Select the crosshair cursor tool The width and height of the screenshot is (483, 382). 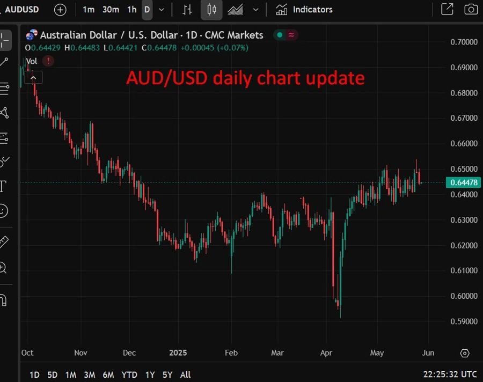(4, 40)
